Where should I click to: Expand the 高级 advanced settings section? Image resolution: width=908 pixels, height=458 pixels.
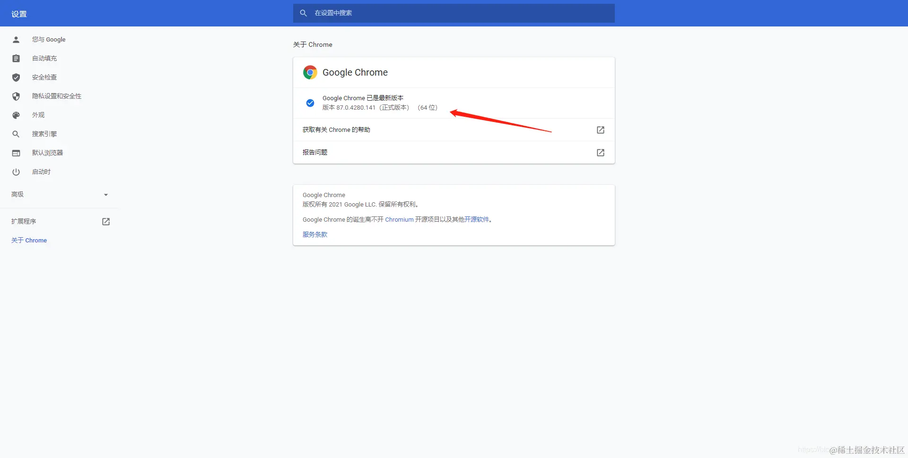pyautogui.click(x=17, y=194)
